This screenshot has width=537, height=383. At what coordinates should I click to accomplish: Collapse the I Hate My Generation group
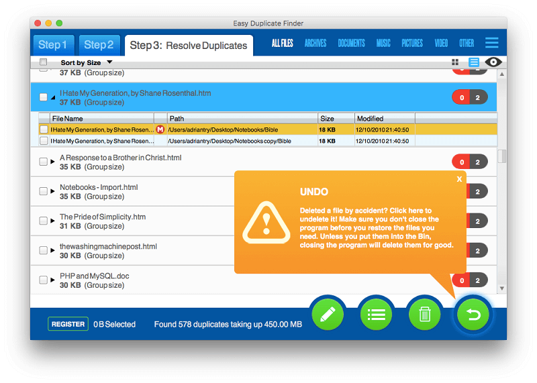coord(53,97)
